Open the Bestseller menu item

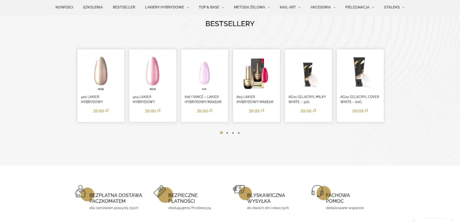tap(124, 7)
